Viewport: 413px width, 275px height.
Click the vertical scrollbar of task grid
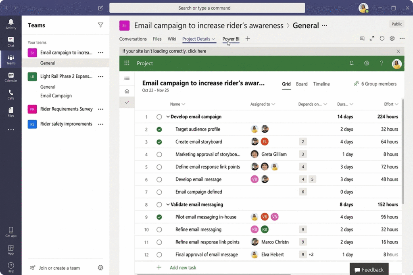click(403, 152)
